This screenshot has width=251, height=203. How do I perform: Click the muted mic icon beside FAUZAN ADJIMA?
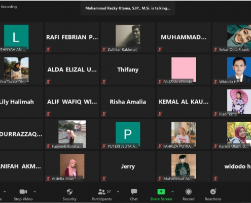pyautogui.click(x=160, y=82)
